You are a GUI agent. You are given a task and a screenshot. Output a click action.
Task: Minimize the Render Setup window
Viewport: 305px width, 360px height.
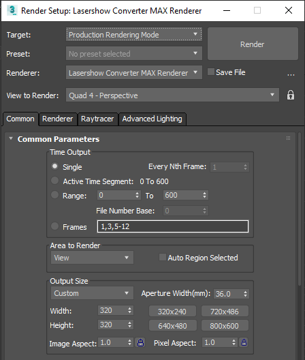227,10
